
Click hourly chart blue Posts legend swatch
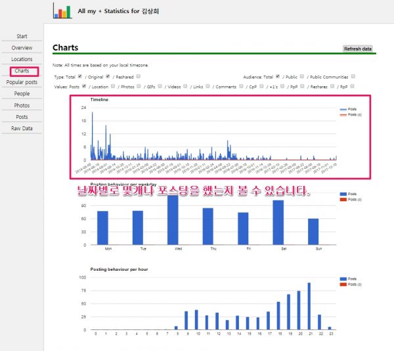pyautogui.click(x=343, y=279)
